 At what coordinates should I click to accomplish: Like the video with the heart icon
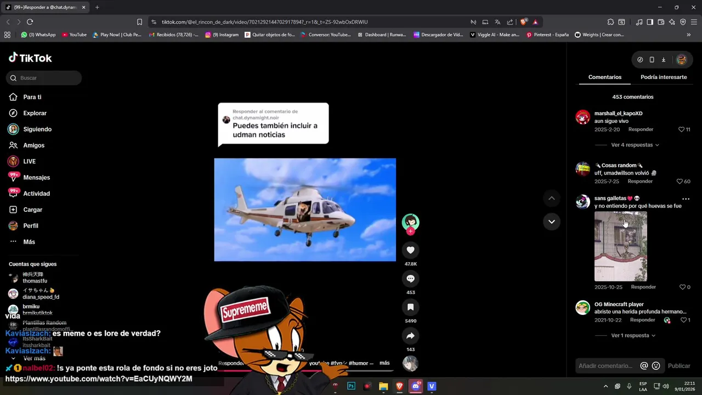pyautogui.click(x=410, y=250)
